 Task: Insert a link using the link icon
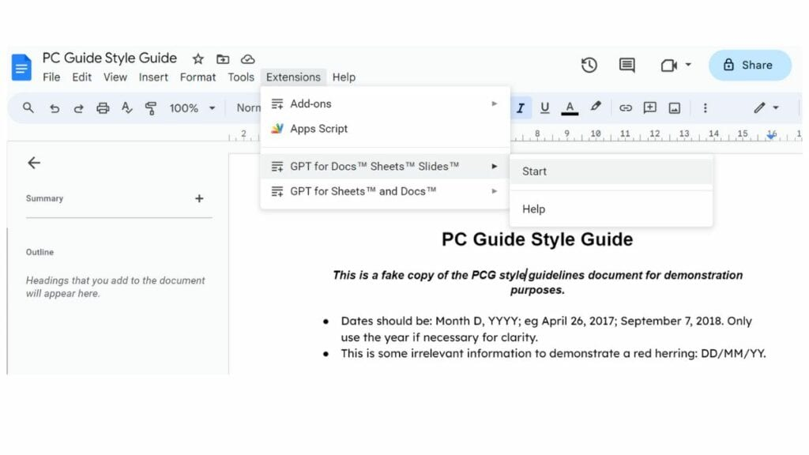tap(625, 107)
